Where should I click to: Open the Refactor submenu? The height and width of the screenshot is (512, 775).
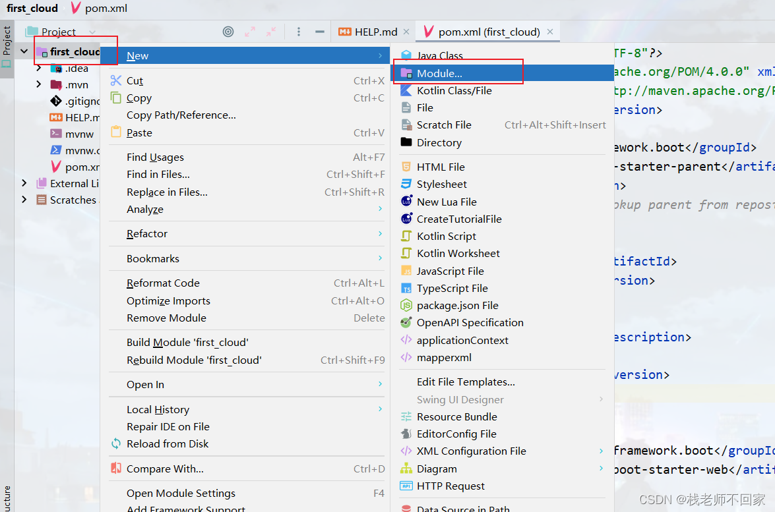pyautogui.click(x=247, y=233)
